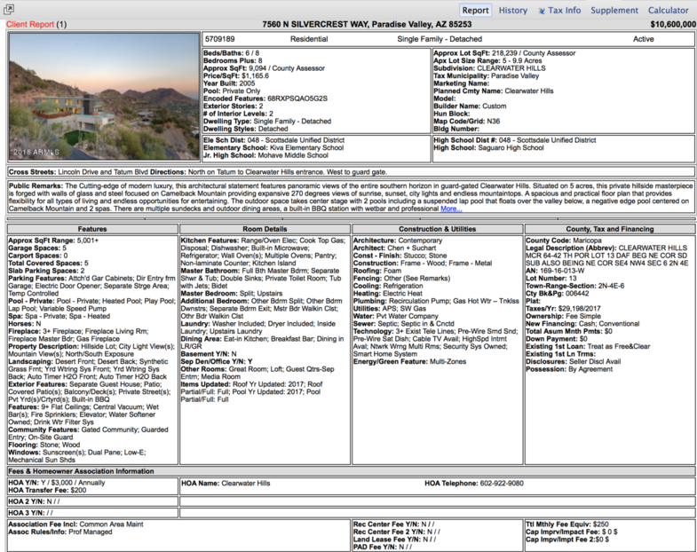Click the Garage Spaces 5 line
This screenshot has width=697, height=552.
pos(37,248)
